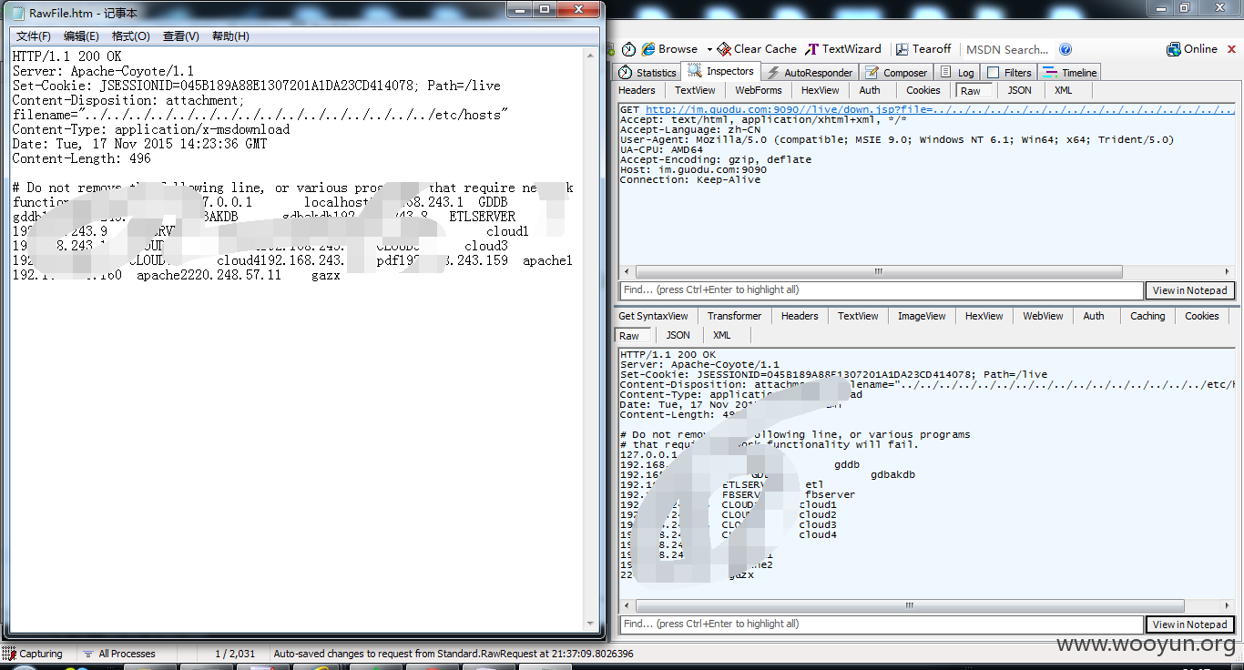Click the im.guodu.com request URL link
Screen dimensions: 1244x670
point(941,109)
